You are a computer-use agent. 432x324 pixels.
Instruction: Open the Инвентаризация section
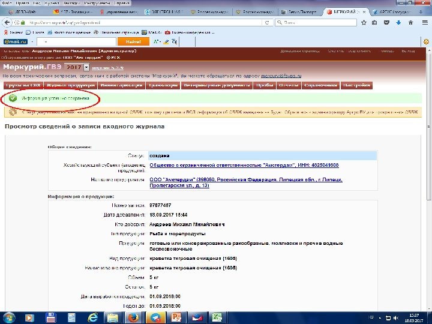121,85
